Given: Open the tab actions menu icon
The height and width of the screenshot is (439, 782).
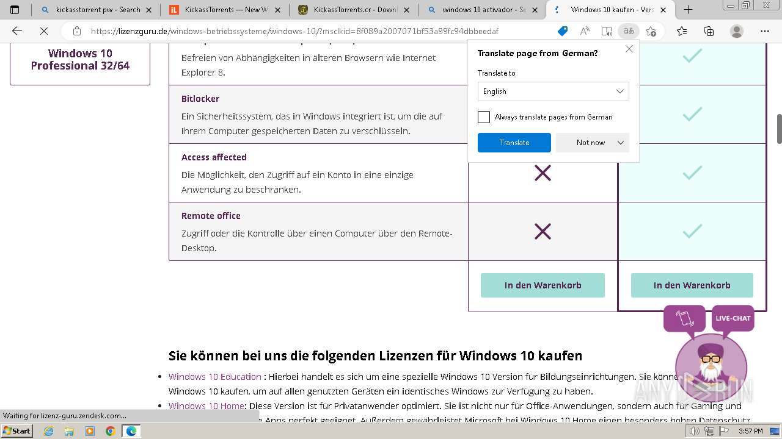Looking at the screenshot, I should 15,10.
